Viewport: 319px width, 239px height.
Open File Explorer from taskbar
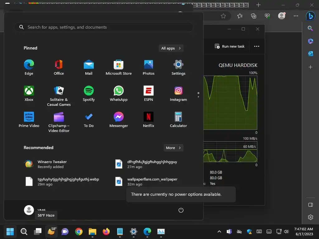tap(92, 232)
